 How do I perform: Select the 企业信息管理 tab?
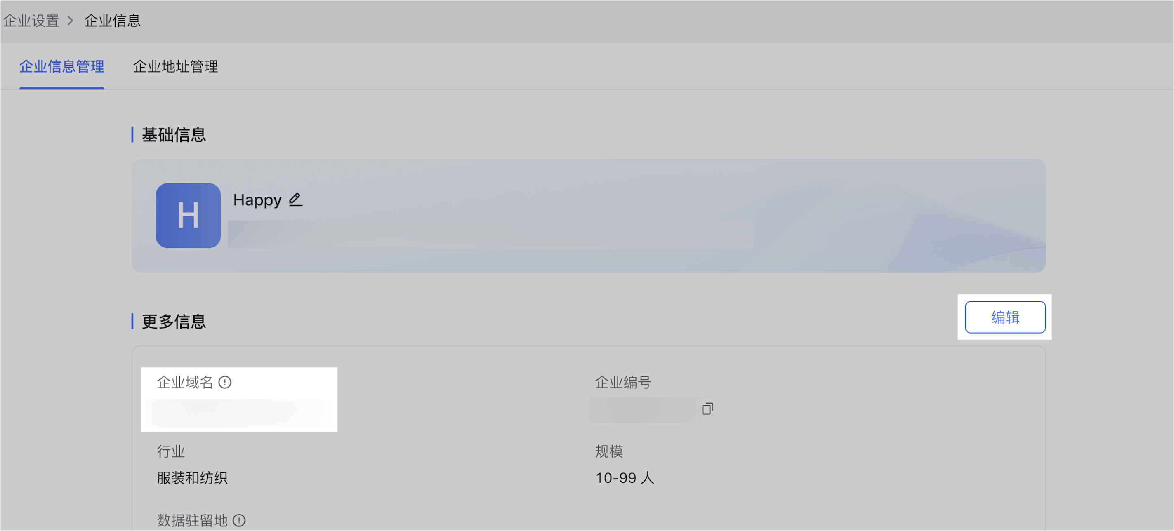pyautogui.click(x=61, y=66)
